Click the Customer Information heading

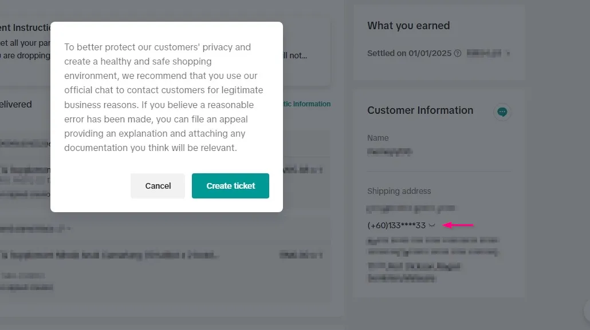[420, 110]
